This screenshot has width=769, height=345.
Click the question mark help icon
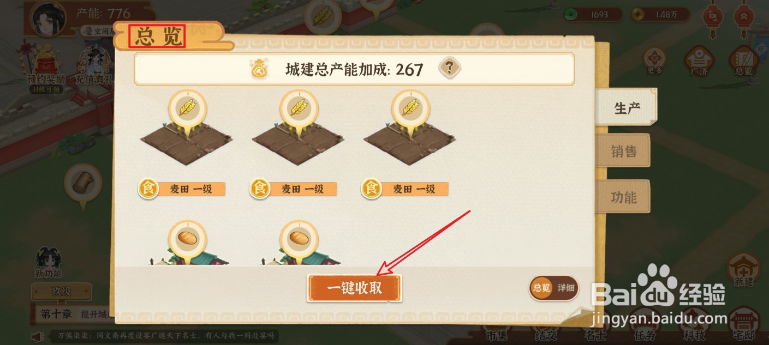[449, 69]
